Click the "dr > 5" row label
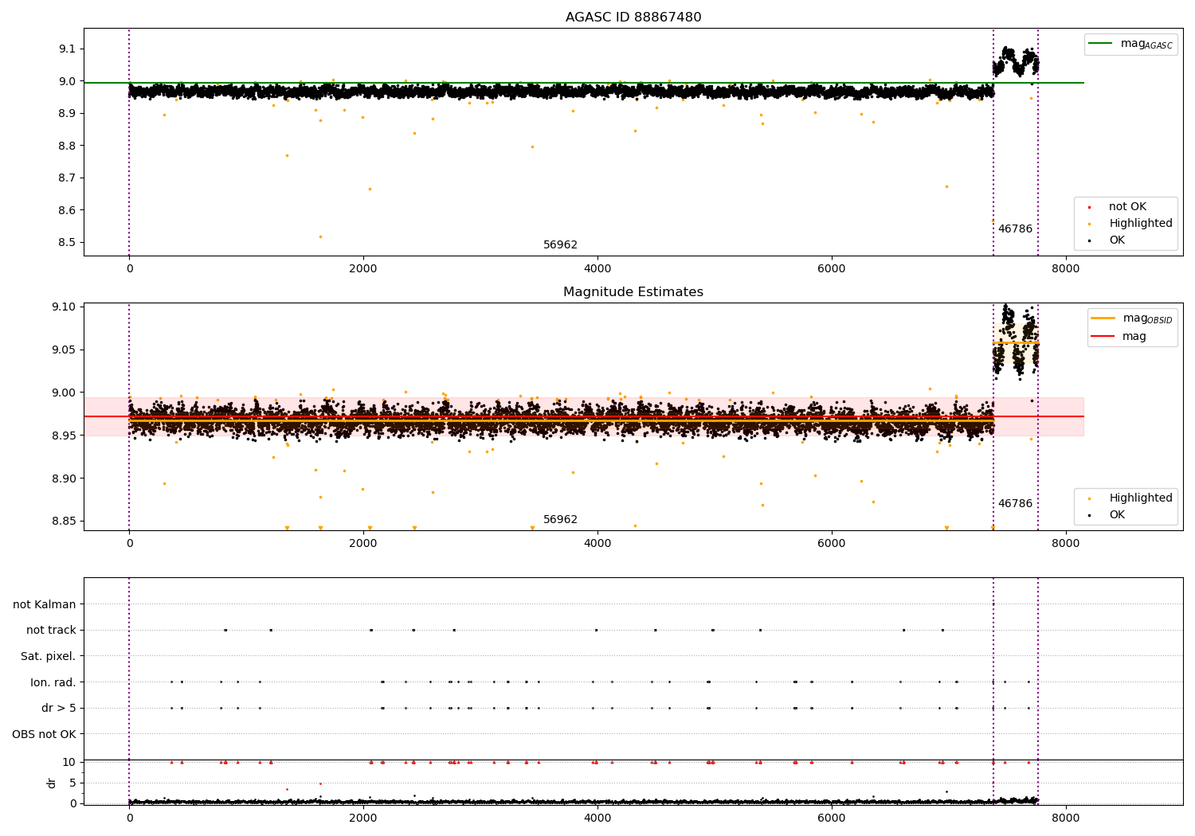This screenshot has width=1195, height=836. pyautogui.click(x=59, y=709)
